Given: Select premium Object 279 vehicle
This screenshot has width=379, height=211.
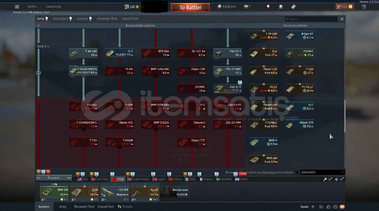Looking at the screenshot, I should tap(300, 124).
